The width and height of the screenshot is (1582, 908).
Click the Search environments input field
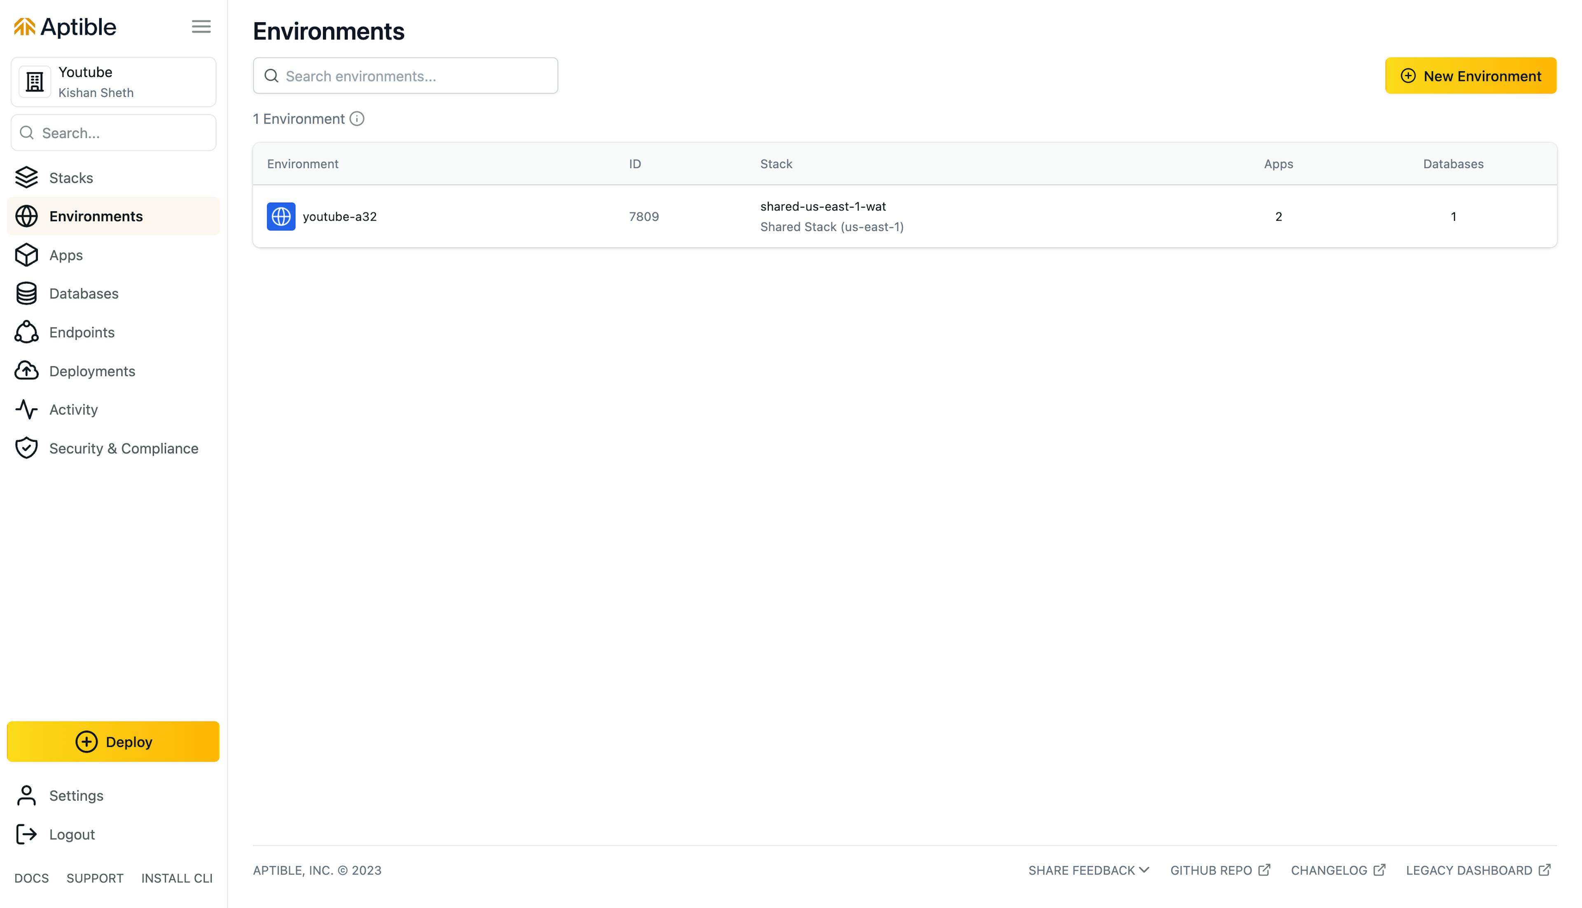point(405,76)
